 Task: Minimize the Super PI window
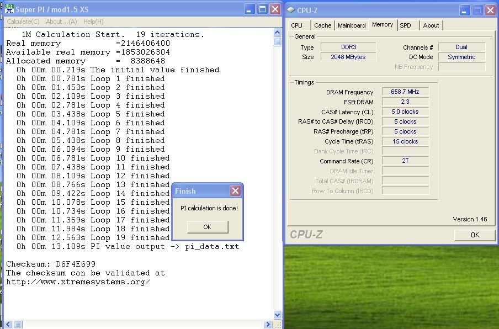coord(250,9)
